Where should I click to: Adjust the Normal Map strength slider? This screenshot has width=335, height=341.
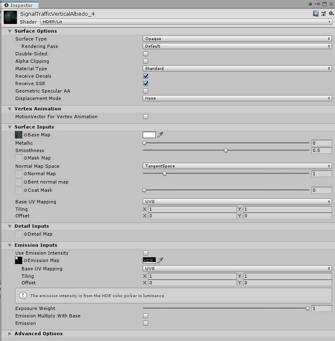[226, 174]
